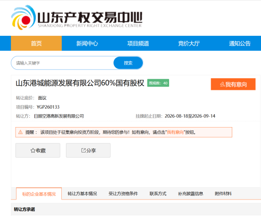
Task: Click the listing dates 2026-08-18至2026-09-14
Action: pos(190,116)
